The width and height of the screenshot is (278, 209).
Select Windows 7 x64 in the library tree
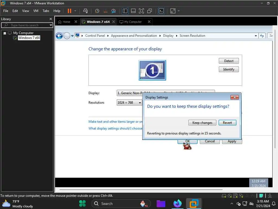pos(29,38)
